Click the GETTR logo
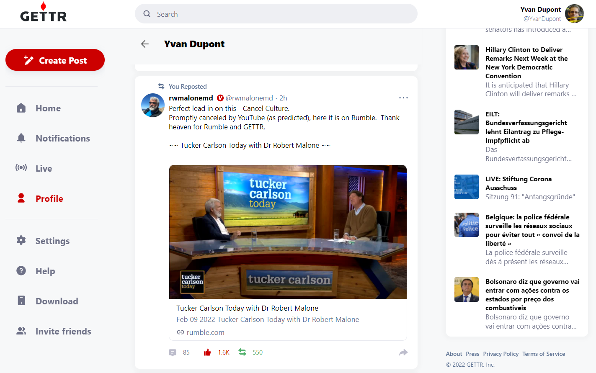Image resolution: width=596 pixels, height=373 pixels. click(44, 12)
